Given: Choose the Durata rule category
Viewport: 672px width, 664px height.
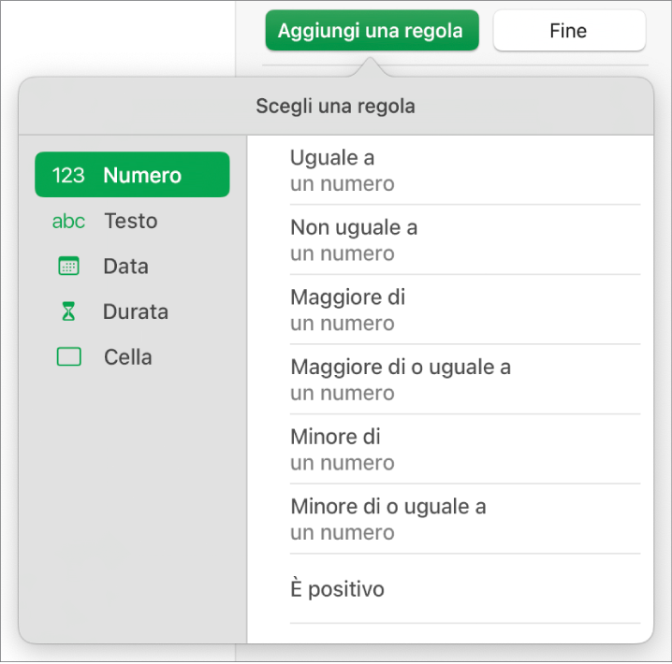Looking at the screenshot, I should (135, 312).
